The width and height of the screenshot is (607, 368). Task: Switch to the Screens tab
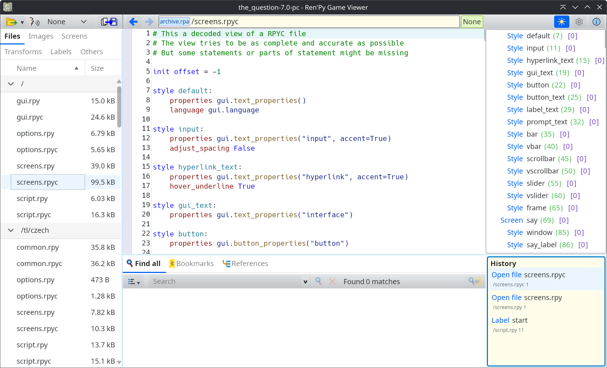coord(74,36)
